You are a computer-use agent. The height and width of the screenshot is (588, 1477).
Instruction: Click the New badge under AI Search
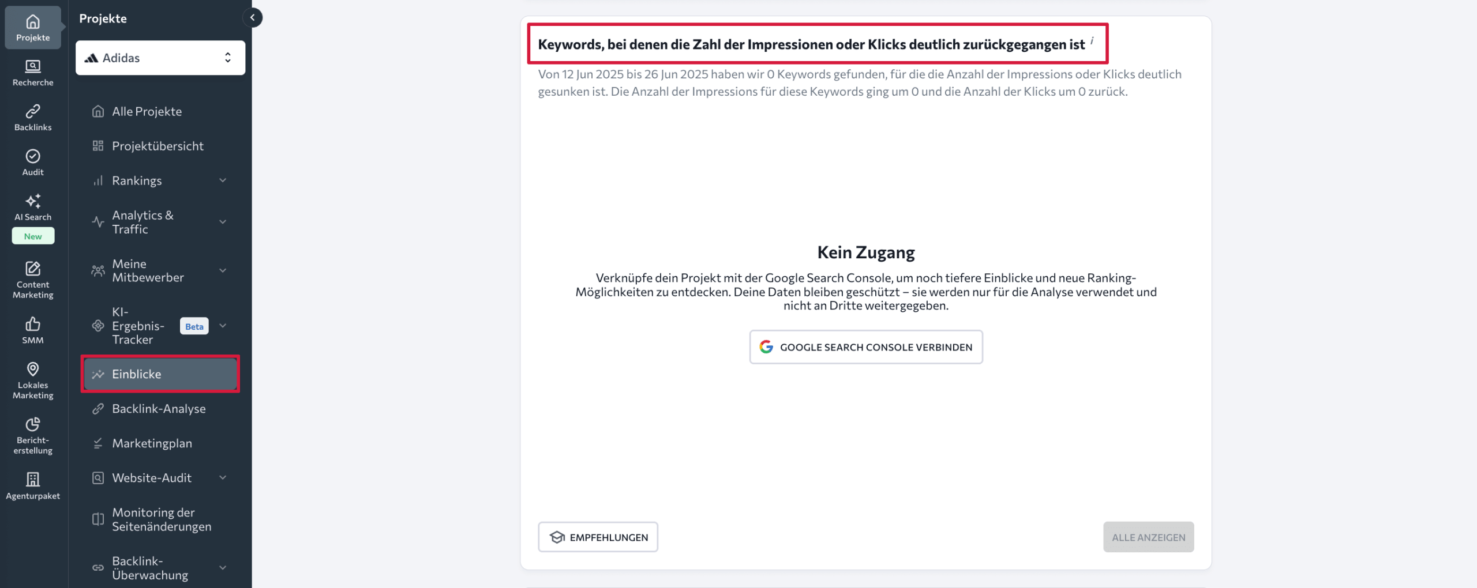point(33,236)
